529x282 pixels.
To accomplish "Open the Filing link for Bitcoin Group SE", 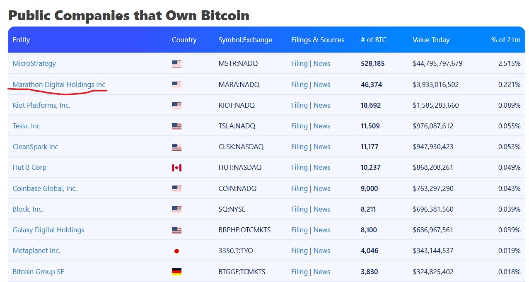I will tap(300, 272).
